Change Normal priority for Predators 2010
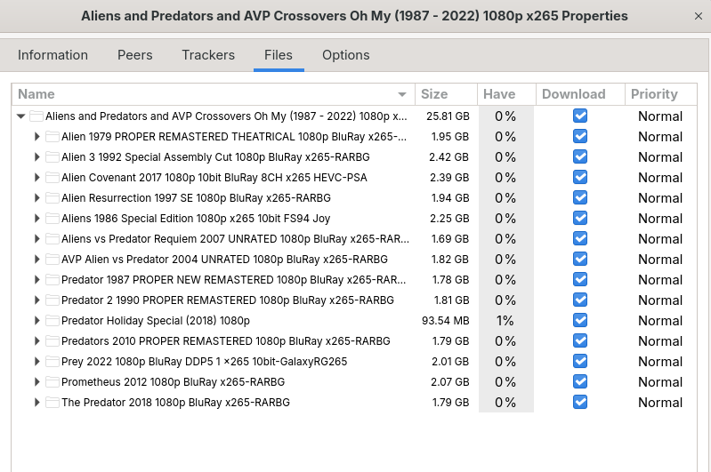 [659, 341]
